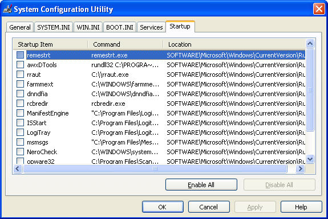Click the dnndfia item name

(x=37, y=94)
